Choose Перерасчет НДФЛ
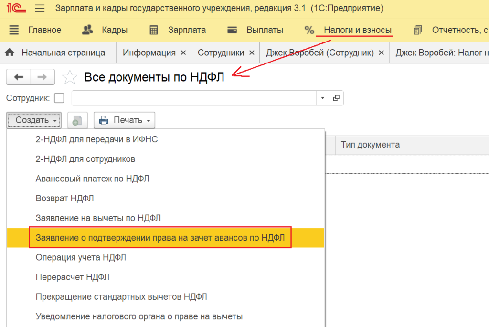Viewport: 489px width, 327px height. [73, 277]
